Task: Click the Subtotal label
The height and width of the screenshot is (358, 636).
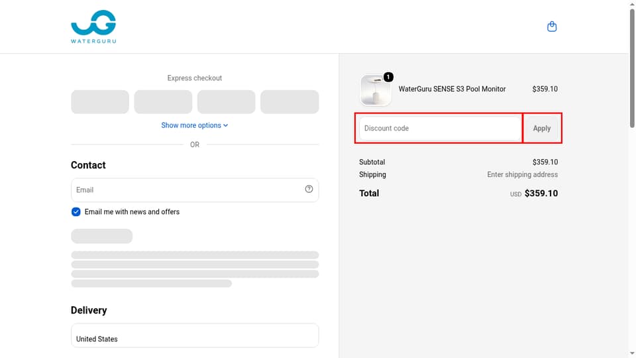Action: [x=372, y=162]
